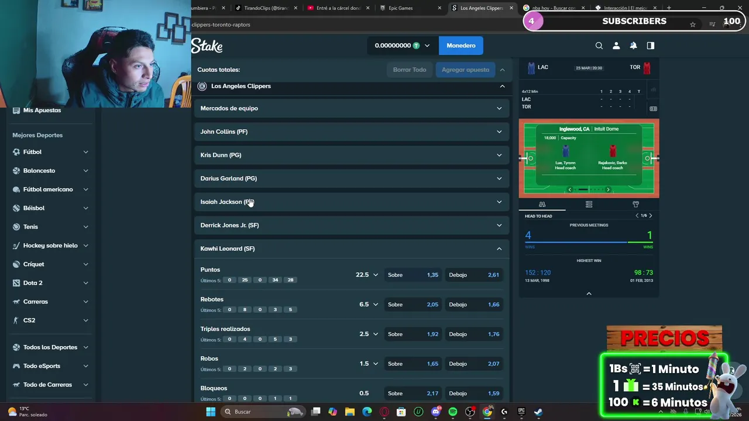Open the user account profile icon
The height and width of the screenshot is (421, 749).
(x=616, y=46)
